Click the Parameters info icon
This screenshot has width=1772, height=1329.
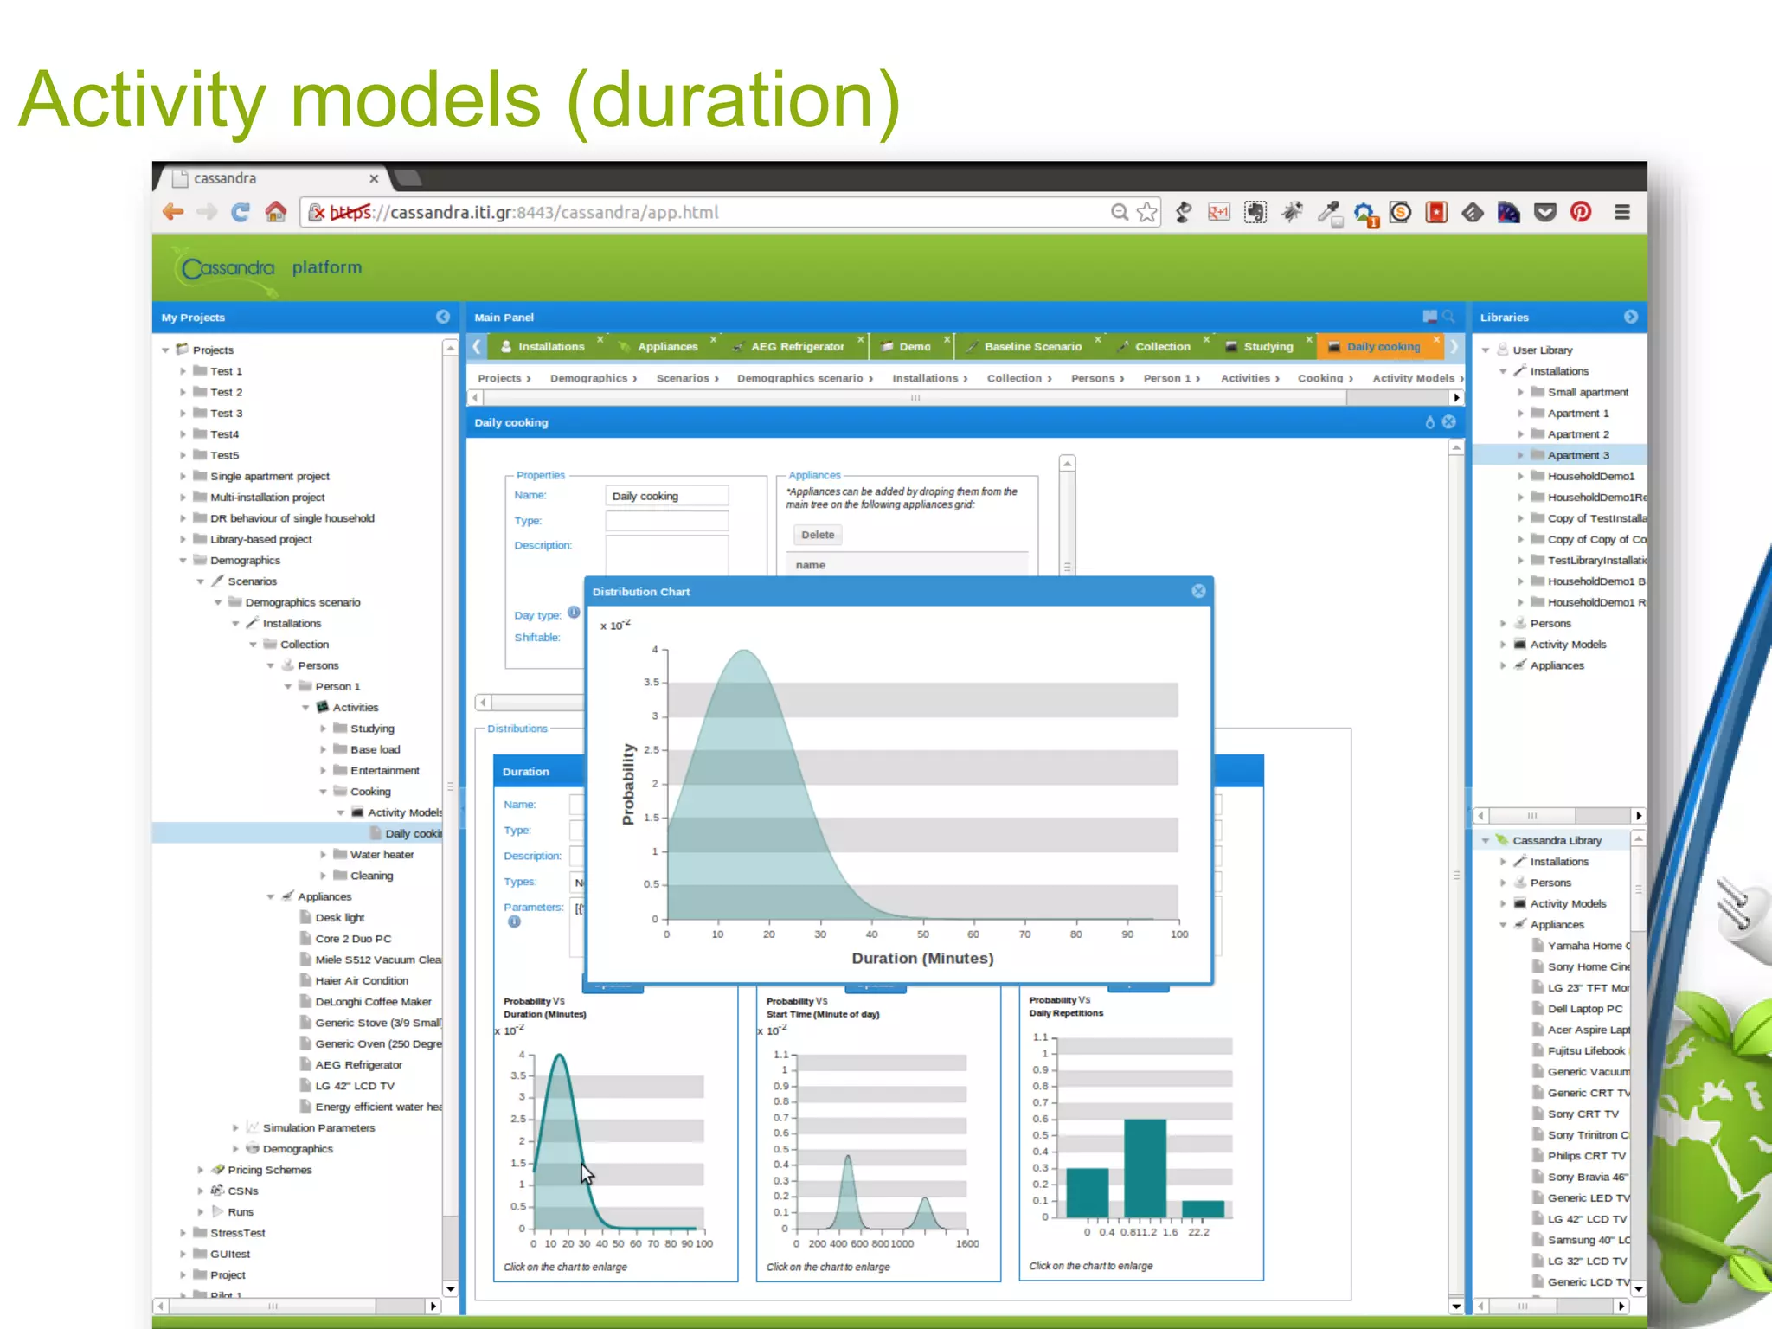point(514,922)
